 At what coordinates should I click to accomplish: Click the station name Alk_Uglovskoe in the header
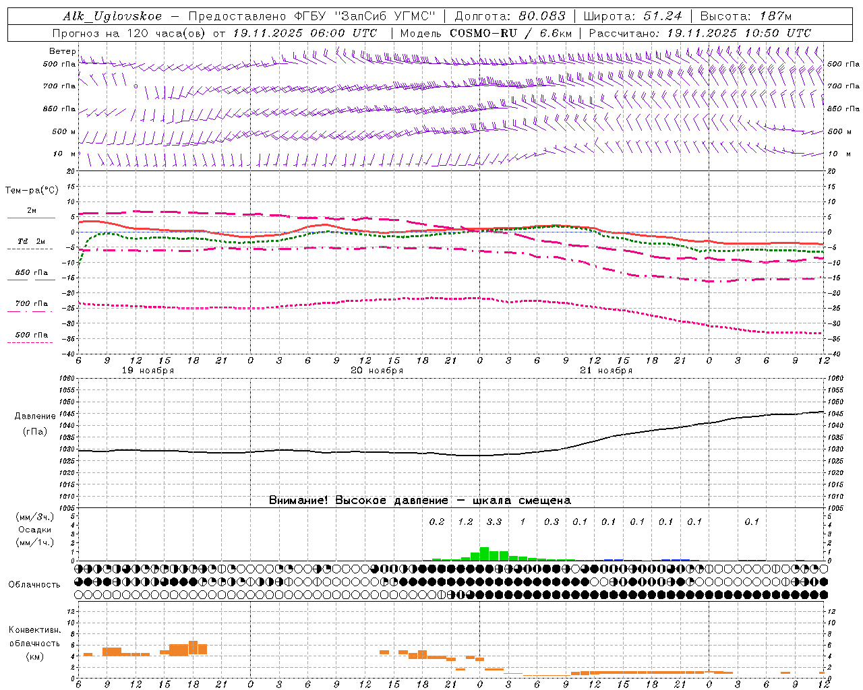(x=113, y=17)
